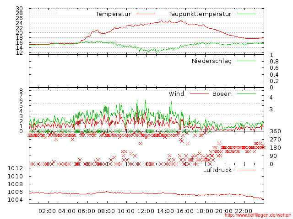The width and height of the screenshot is (293, 219).
Task: Click the '6' wind speed axis value
Action: tap(21, 101)
